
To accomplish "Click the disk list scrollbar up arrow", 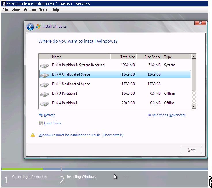I will point(194,56).
